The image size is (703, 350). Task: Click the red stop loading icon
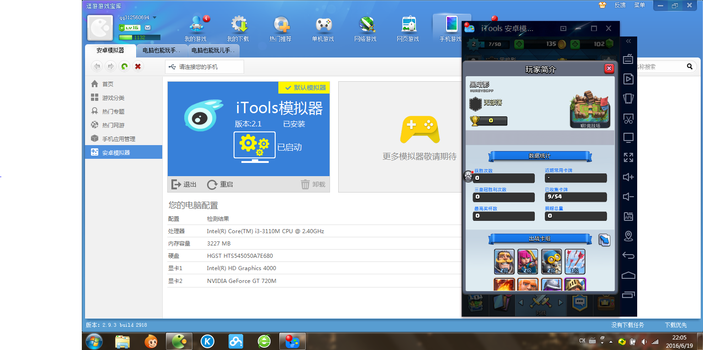tap(138, 67)
